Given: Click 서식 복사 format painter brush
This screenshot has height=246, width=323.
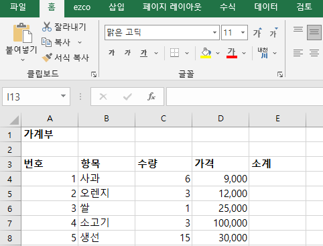Looking at the screenshot, I should click(x=47, y=58).
